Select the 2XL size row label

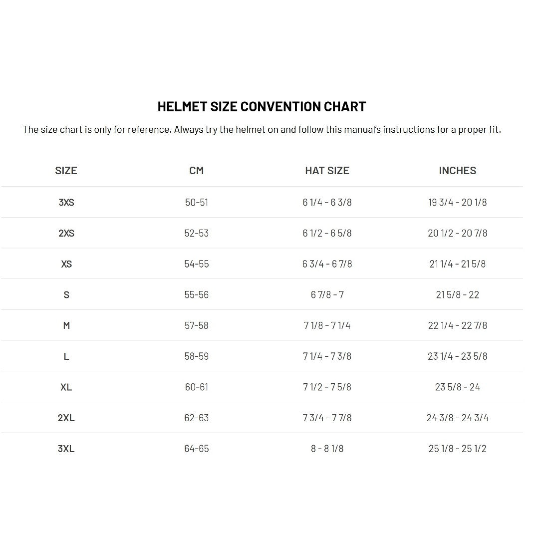[66, 418]
